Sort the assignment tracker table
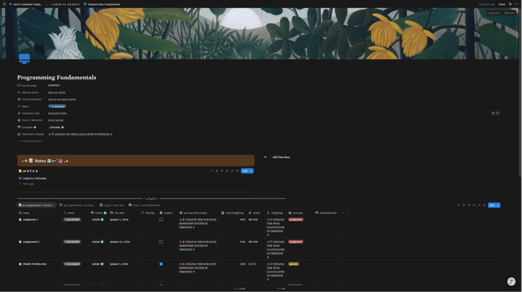The width and height of the screenshot is (522, 292). (x=464, y=205)
